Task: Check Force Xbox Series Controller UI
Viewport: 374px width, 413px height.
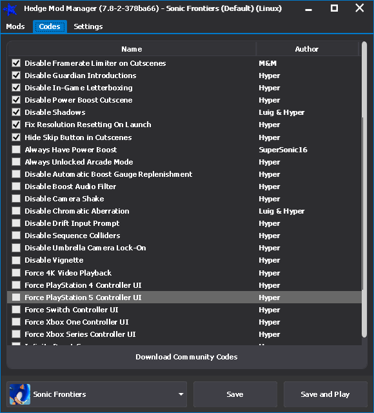Action: tap(16, 334)
